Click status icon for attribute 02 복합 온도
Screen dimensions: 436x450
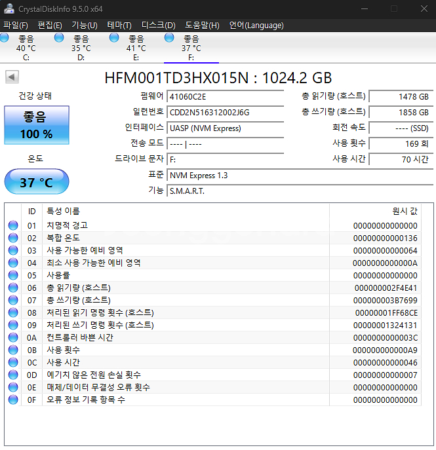point(13,238)
